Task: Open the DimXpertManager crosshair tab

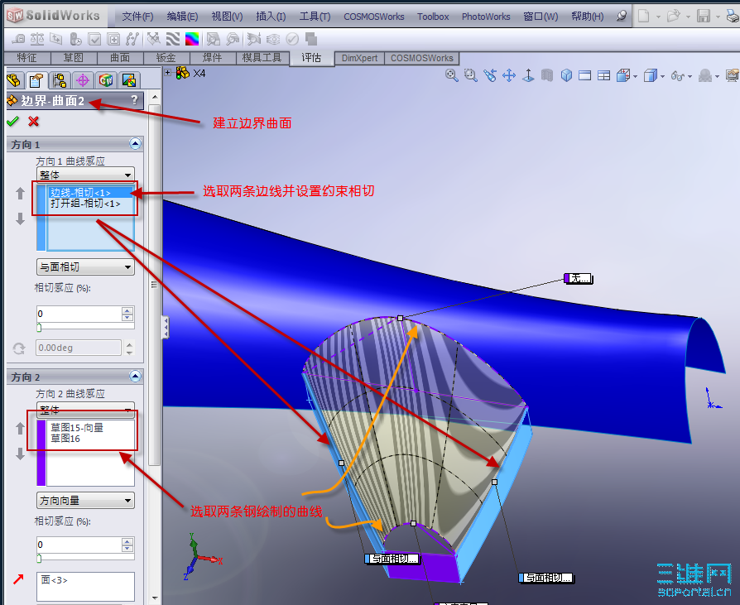Action: [x=83, y=80]
